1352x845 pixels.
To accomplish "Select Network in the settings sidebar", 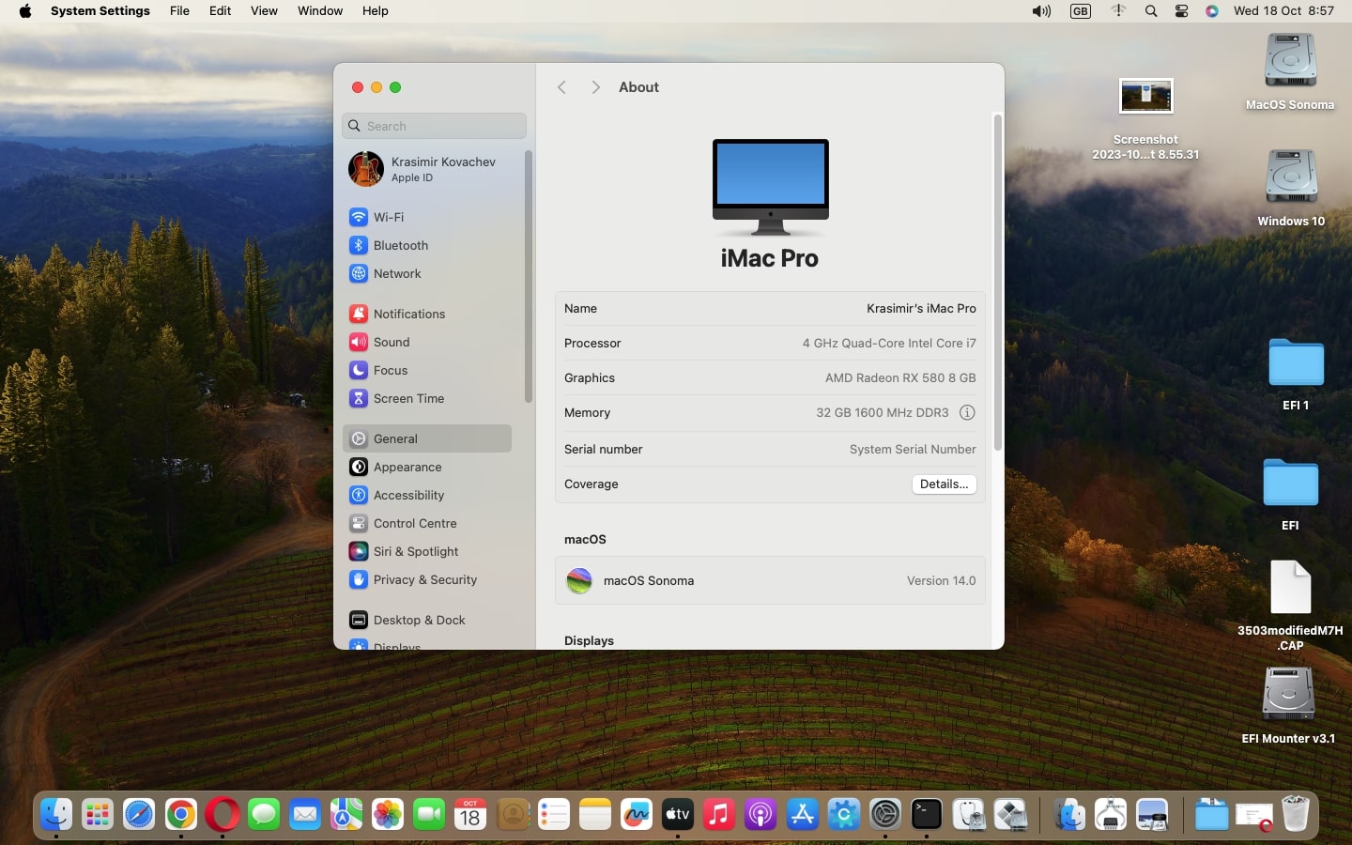I will coord(427,273).
